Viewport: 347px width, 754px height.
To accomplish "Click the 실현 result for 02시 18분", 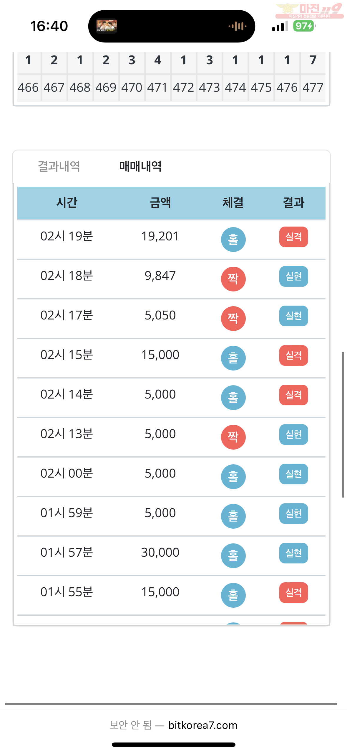I will [x=293, y=276].
